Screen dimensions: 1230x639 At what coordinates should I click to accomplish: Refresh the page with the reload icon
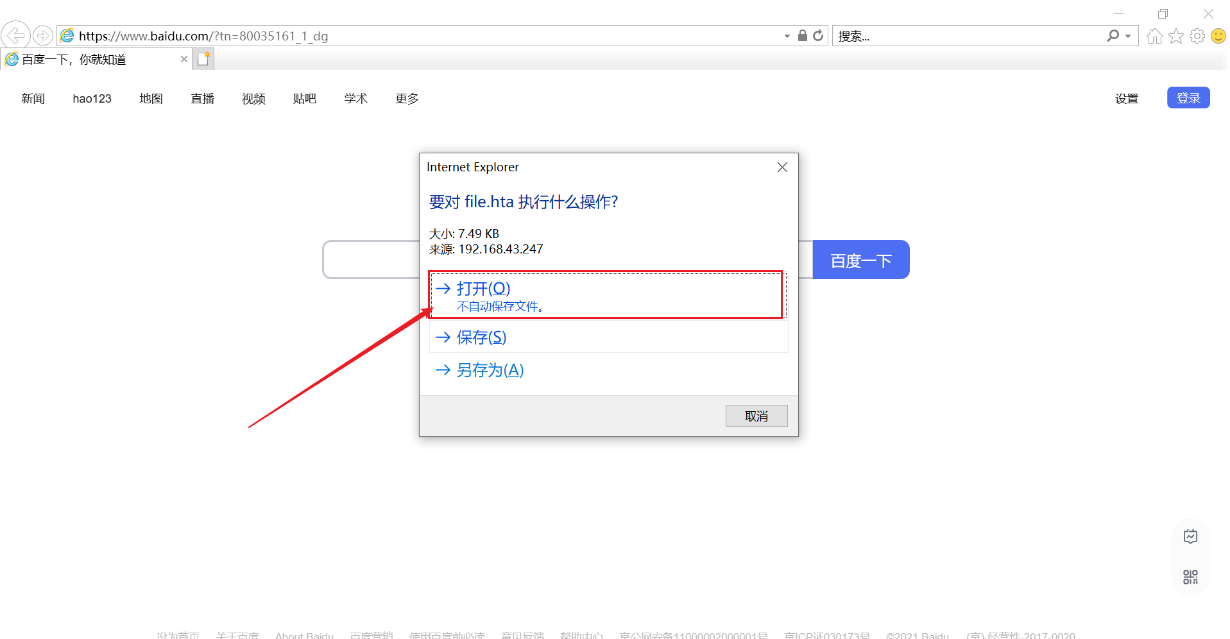818,35
